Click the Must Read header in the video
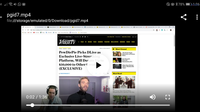 tap(124, 73)
